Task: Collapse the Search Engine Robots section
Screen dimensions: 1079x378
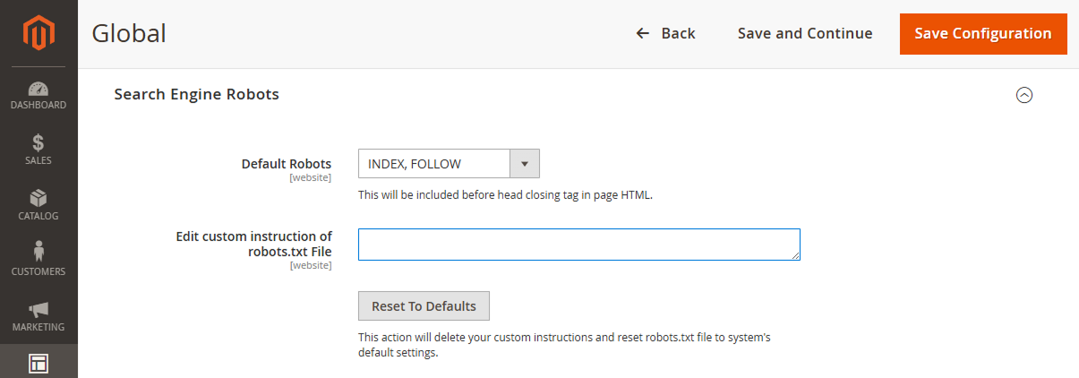Action: tap(1024, 95)
